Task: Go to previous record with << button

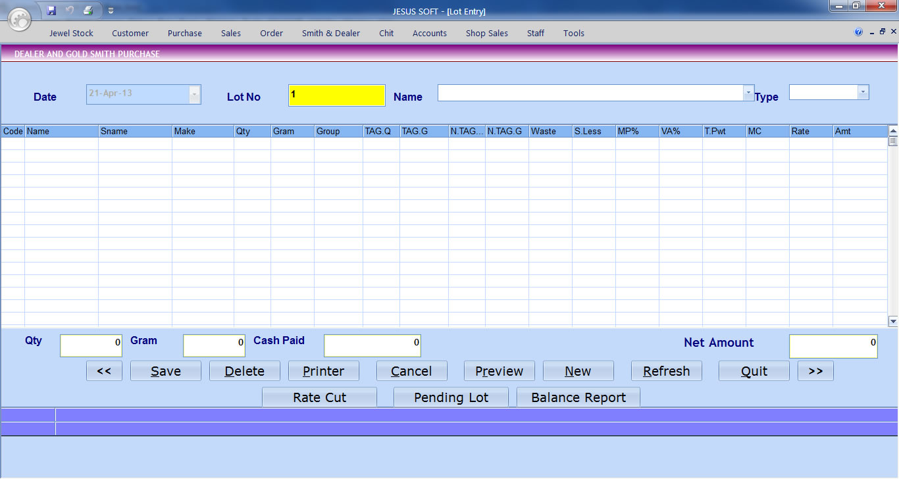Action: pyautogui.click(x=104, y=371)
